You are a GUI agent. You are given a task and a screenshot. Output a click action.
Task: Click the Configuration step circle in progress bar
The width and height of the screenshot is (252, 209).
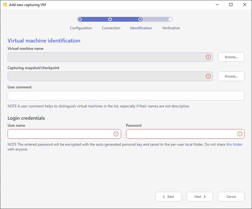pyautogui.click(x=80, y=19)
